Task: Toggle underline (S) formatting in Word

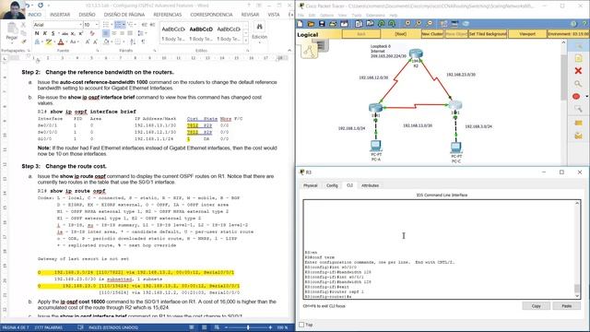Action: (x=53, y=33)
